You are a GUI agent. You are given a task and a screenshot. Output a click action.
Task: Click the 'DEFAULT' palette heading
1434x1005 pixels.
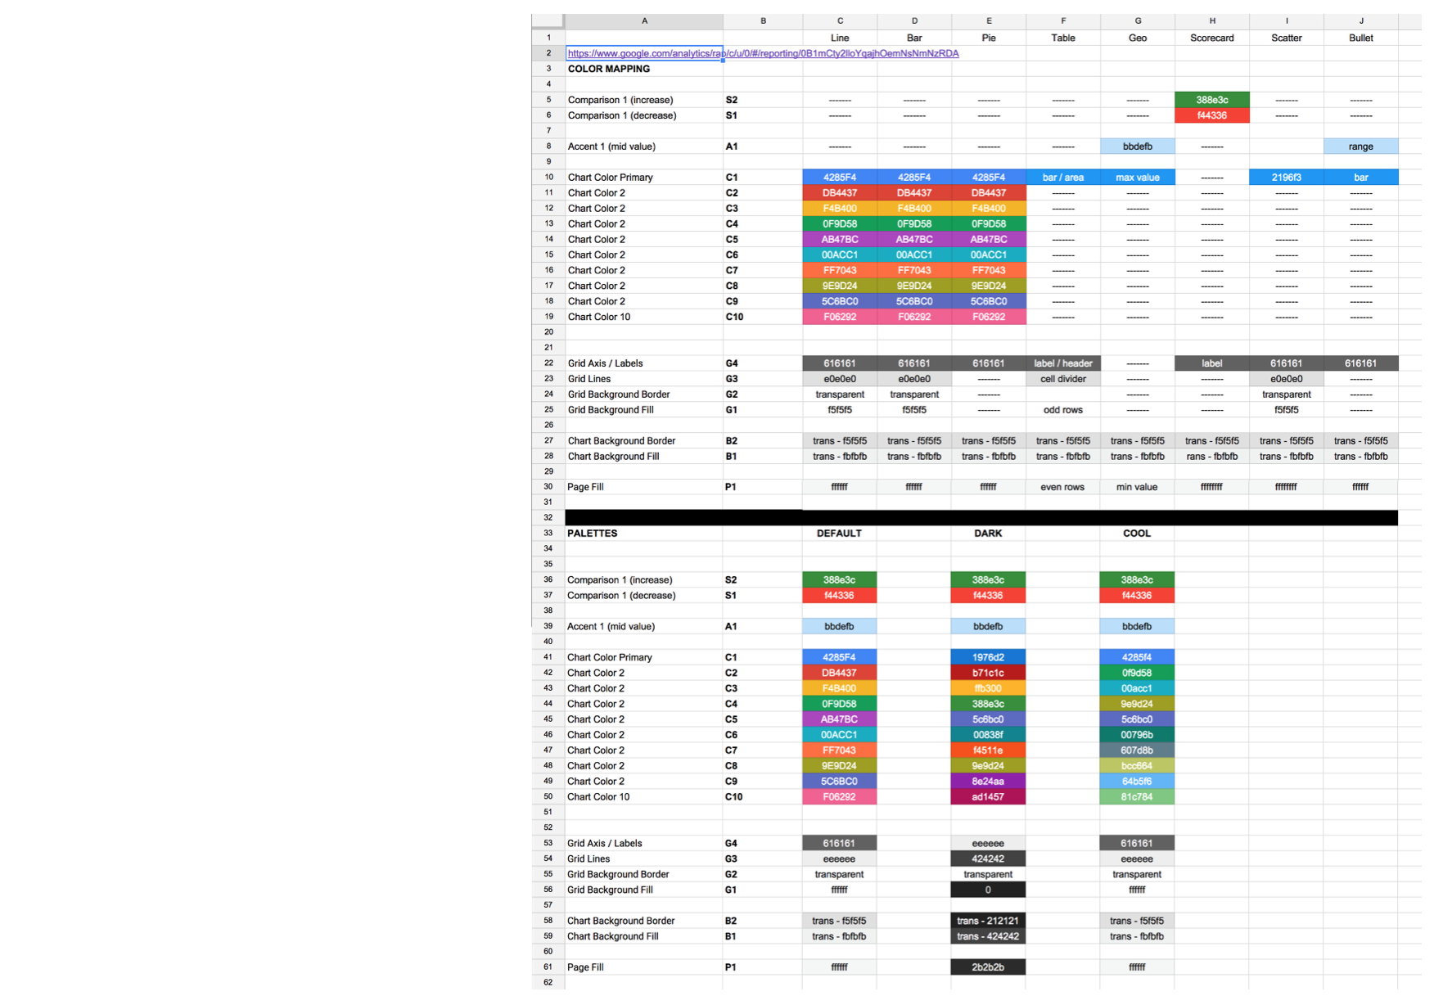839,533
